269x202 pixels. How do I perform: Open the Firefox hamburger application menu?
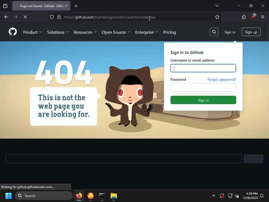pyautogui.click(x=262, y=17)
